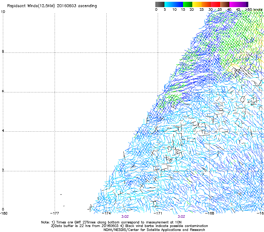Click the latitude label 10 on axis
Screen dimensions: 264x232
3,12
